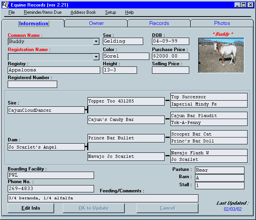Open the Address Book menu
This screenshot has height=220, width=256.
[x=83, y=12]
